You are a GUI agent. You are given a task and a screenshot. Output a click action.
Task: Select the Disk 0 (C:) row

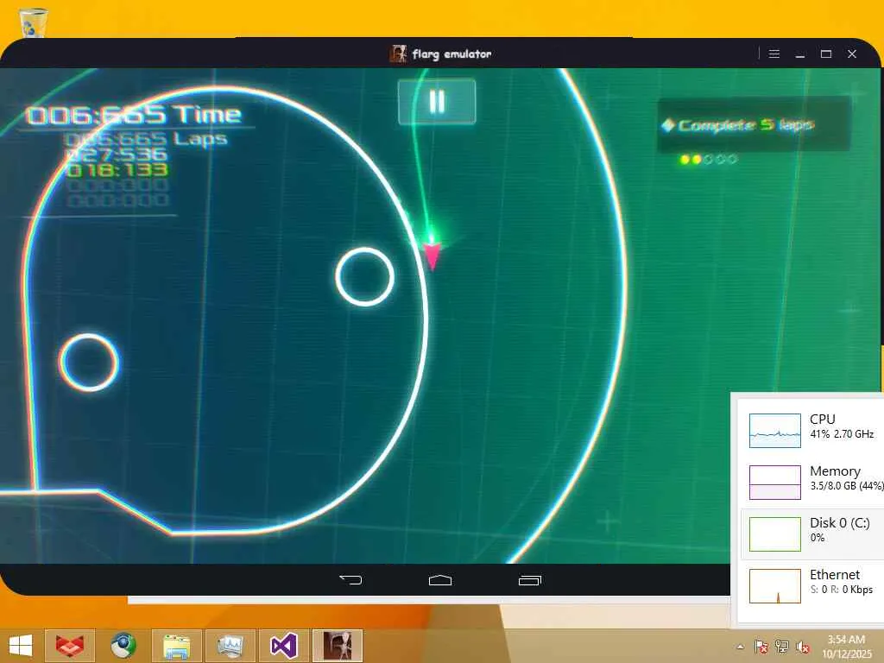click(x=811, y=534)
